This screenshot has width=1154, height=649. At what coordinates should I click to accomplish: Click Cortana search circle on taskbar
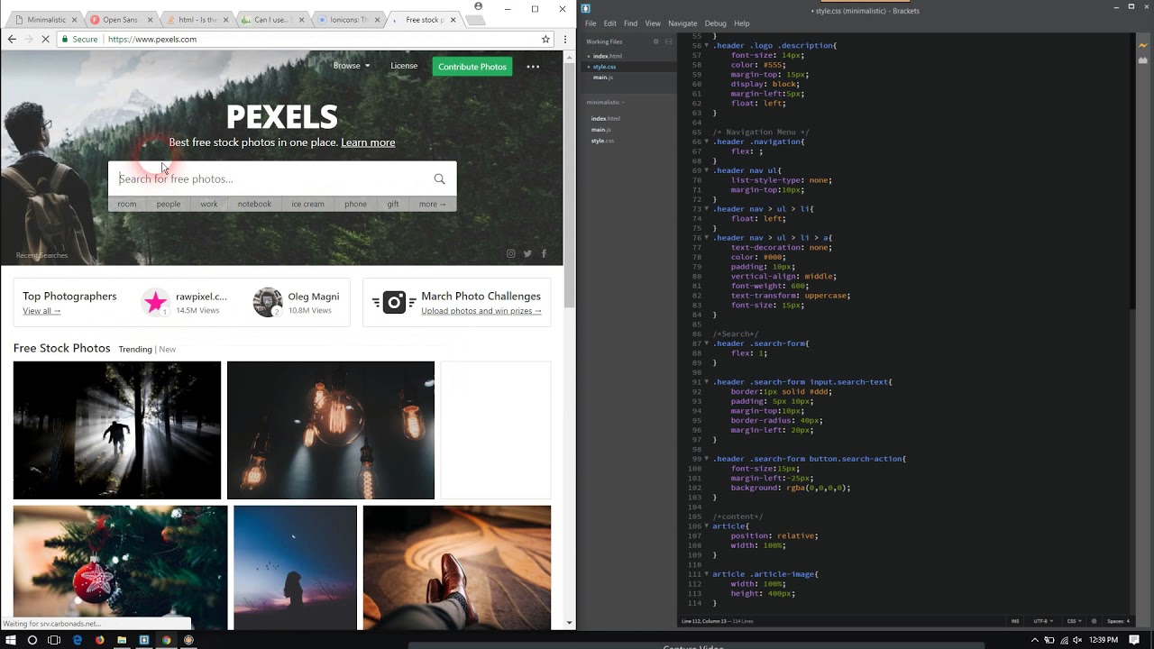coord(32,640)
